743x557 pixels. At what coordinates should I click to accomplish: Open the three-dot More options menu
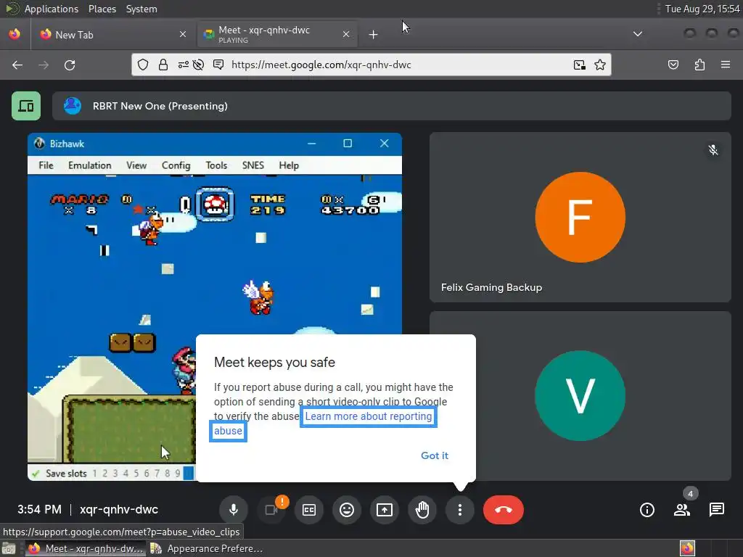pos(459,510)
